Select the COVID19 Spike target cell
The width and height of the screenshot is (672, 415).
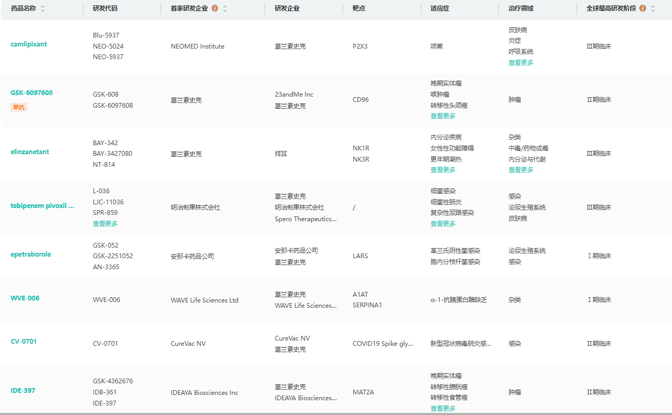point(383,343)
